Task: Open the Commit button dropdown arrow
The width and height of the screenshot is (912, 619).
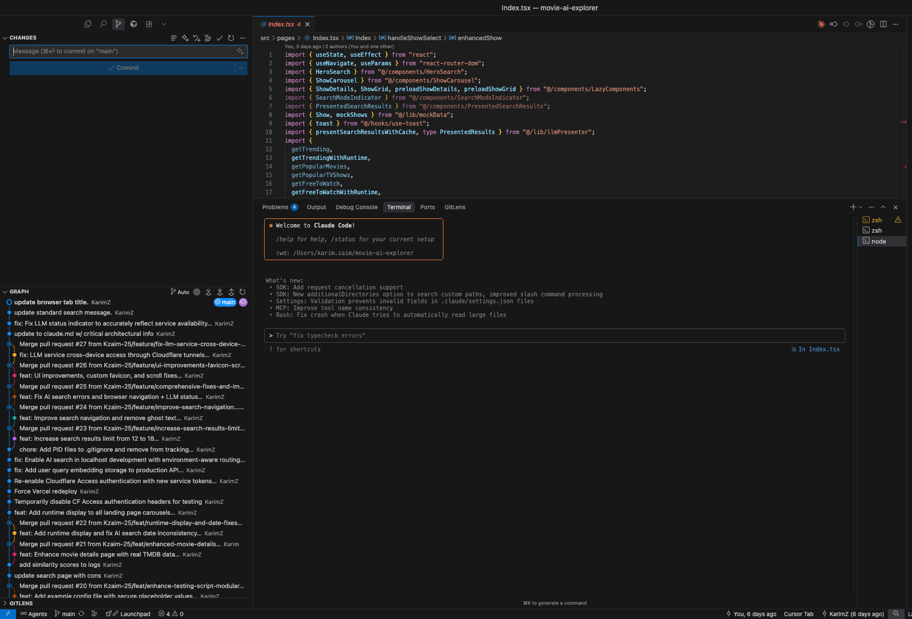Action: click(x=241, y=68)
